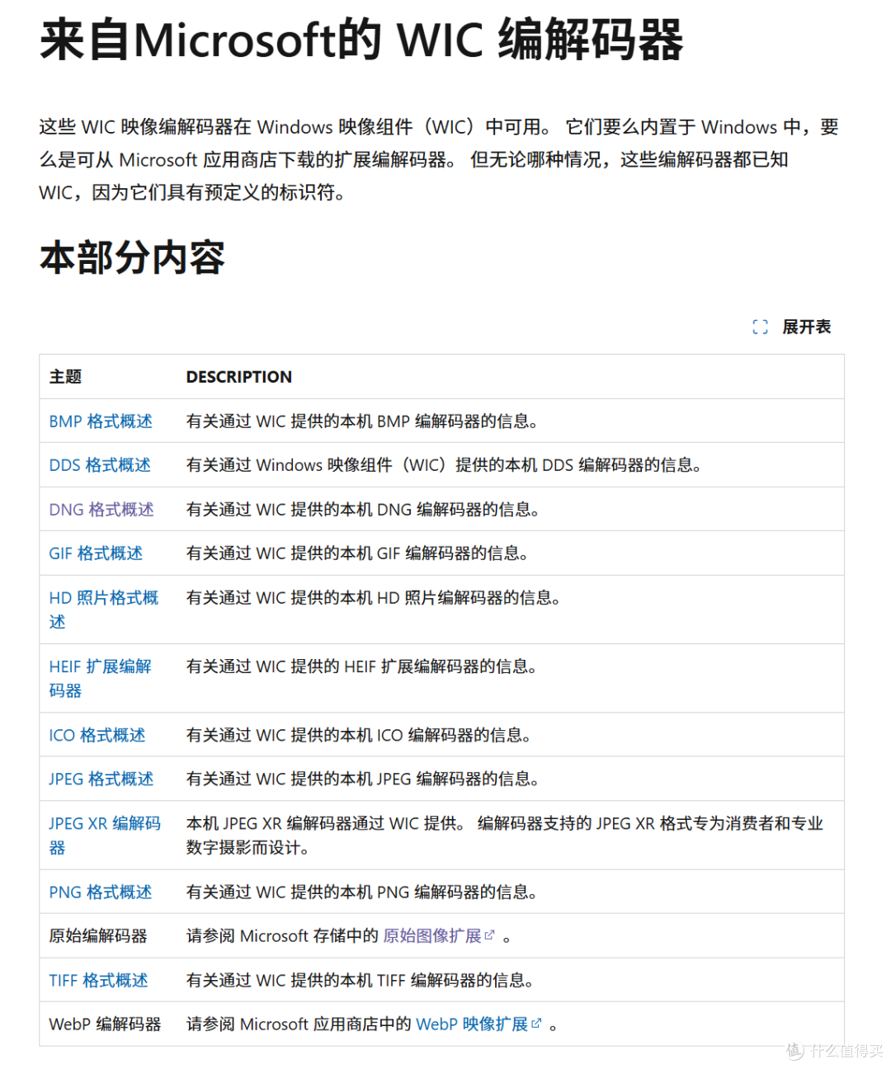This screenshot has width=891, height=1069.
Task: Select the DESCRIPTION column header
Action: [x=239, y=377]
